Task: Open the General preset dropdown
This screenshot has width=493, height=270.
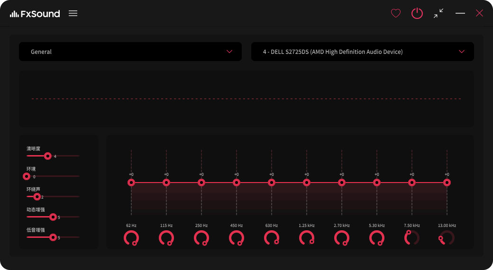Action: pyautogui.click(x=130, y=52)
